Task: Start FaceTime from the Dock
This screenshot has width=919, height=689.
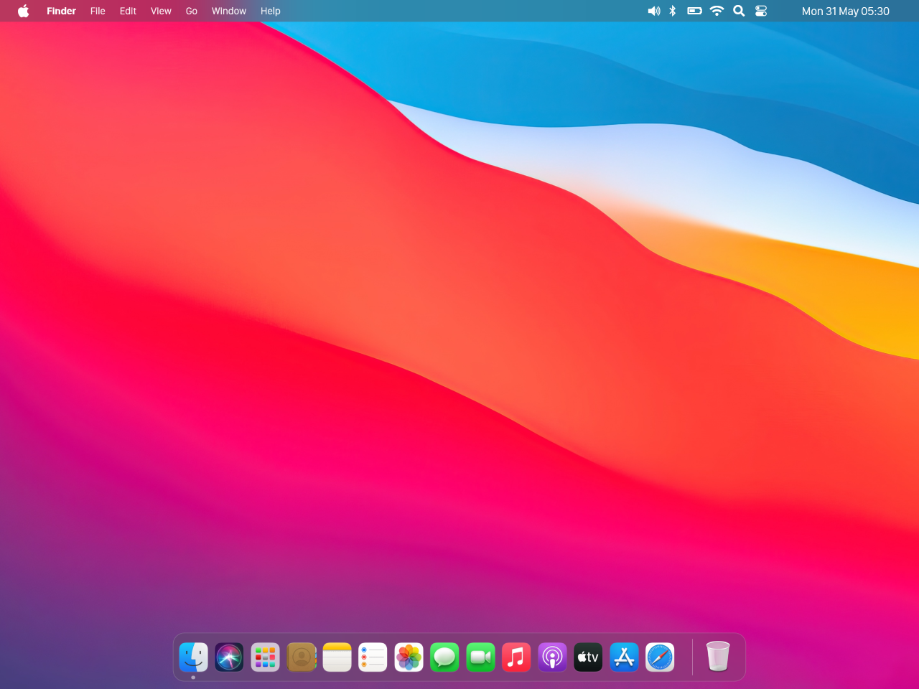Action: tap(480, 657)
